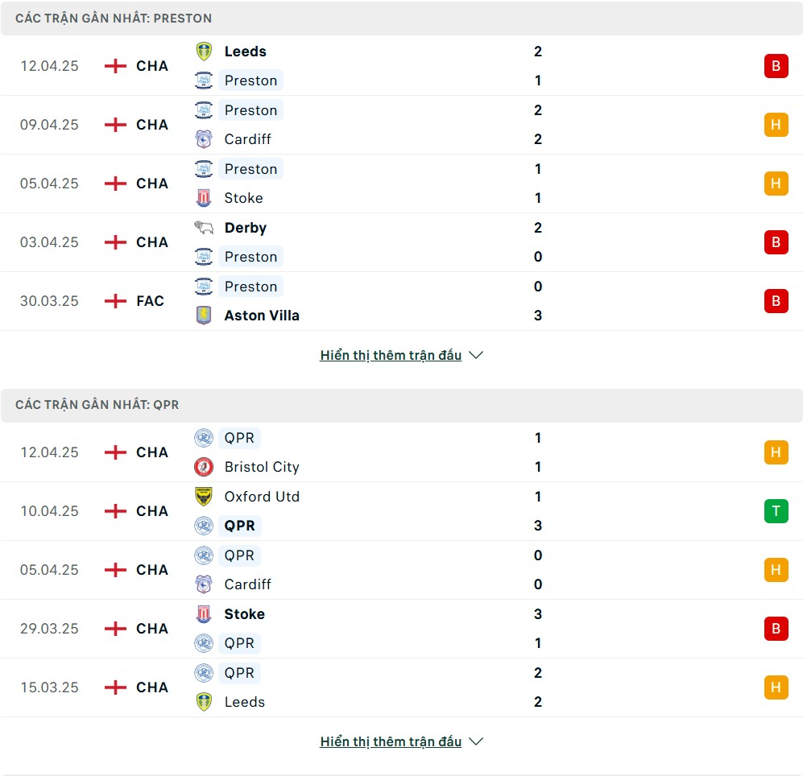Click the Oxford Utd crest
Screen dimensions: 803x776
(204, 497)
